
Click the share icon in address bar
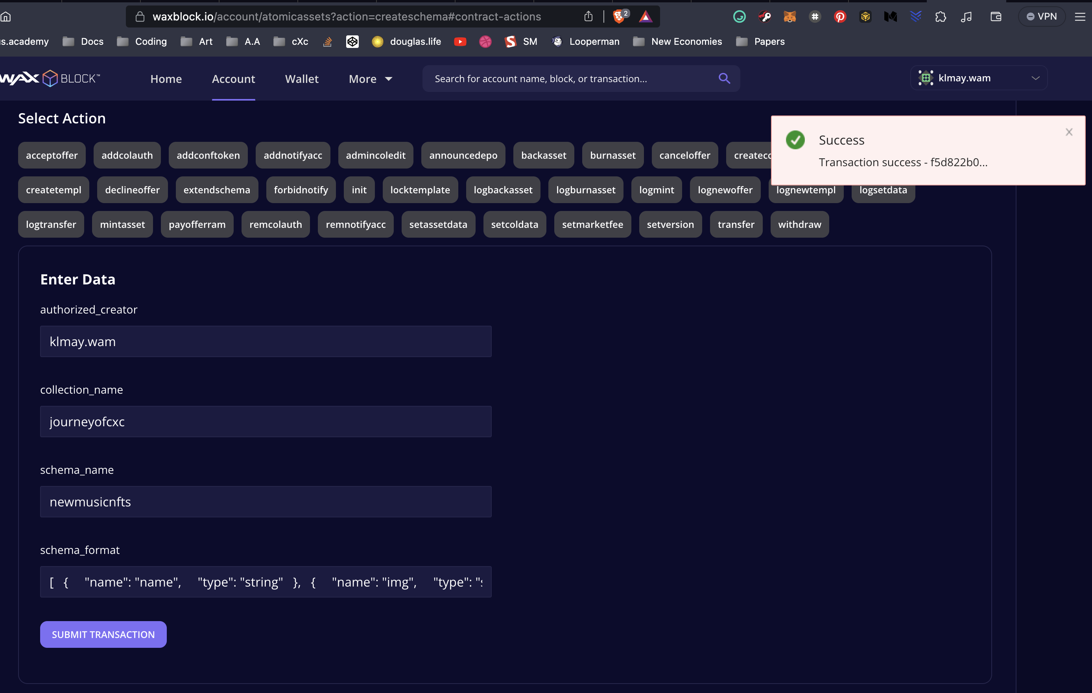(x=588, y=17)
